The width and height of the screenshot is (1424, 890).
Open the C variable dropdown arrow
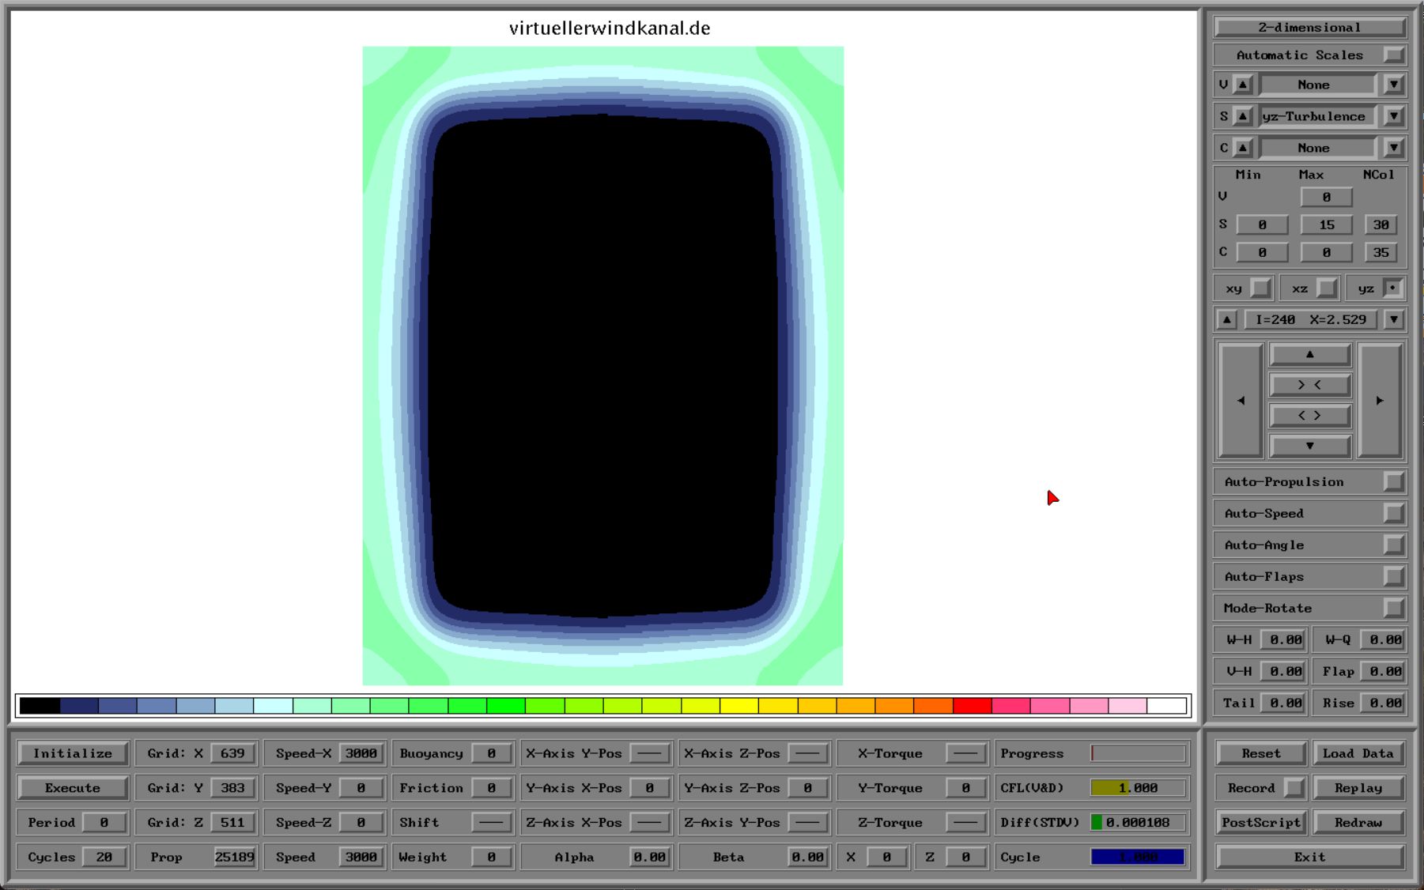[x=1393, y=148]
